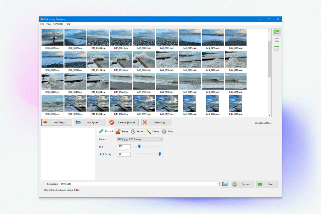The height and width of the screenshot is (214, 321).
Task: Click the thumbnail list vertical scrollbar
Action: coord(270,59)
